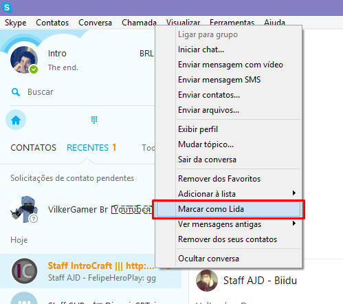The image size is (343, 304).
Task: Click the search magnifier icon
Action: tap(16, 92)
